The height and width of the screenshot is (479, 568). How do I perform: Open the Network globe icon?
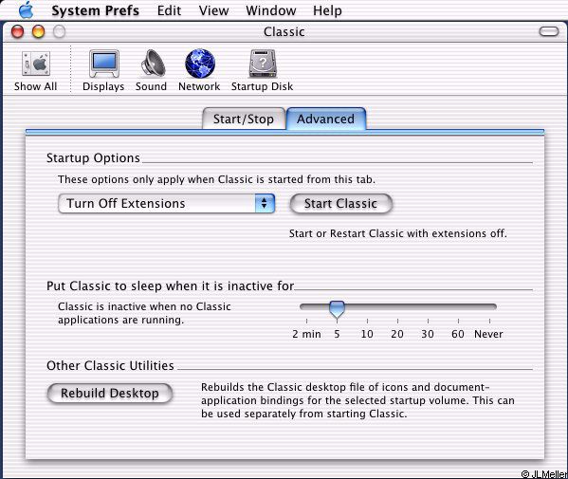coord(200,64)
